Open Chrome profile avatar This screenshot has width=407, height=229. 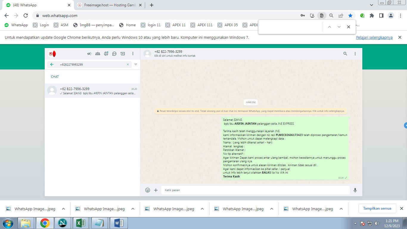coord(391,16)
